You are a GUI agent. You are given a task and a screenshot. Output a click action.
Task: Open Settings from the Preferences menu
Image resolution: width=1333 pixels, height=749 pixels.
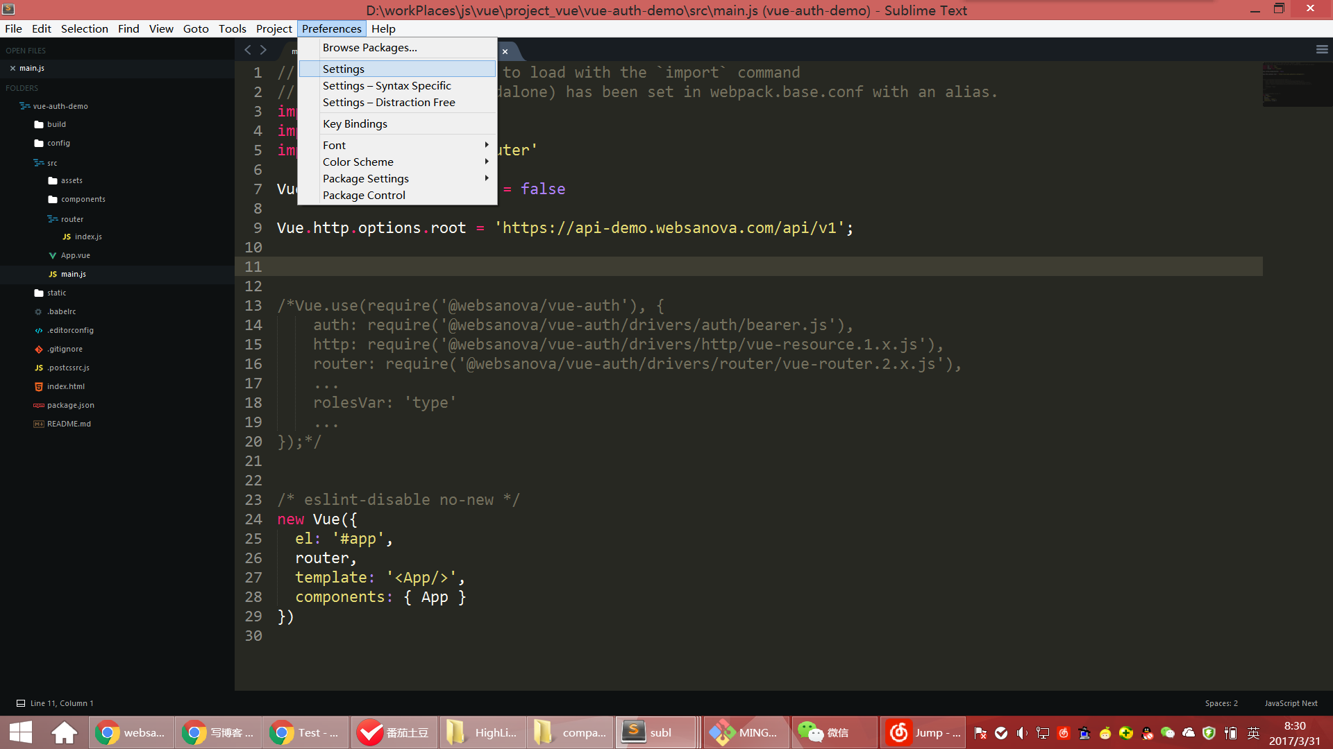[398, 69]
